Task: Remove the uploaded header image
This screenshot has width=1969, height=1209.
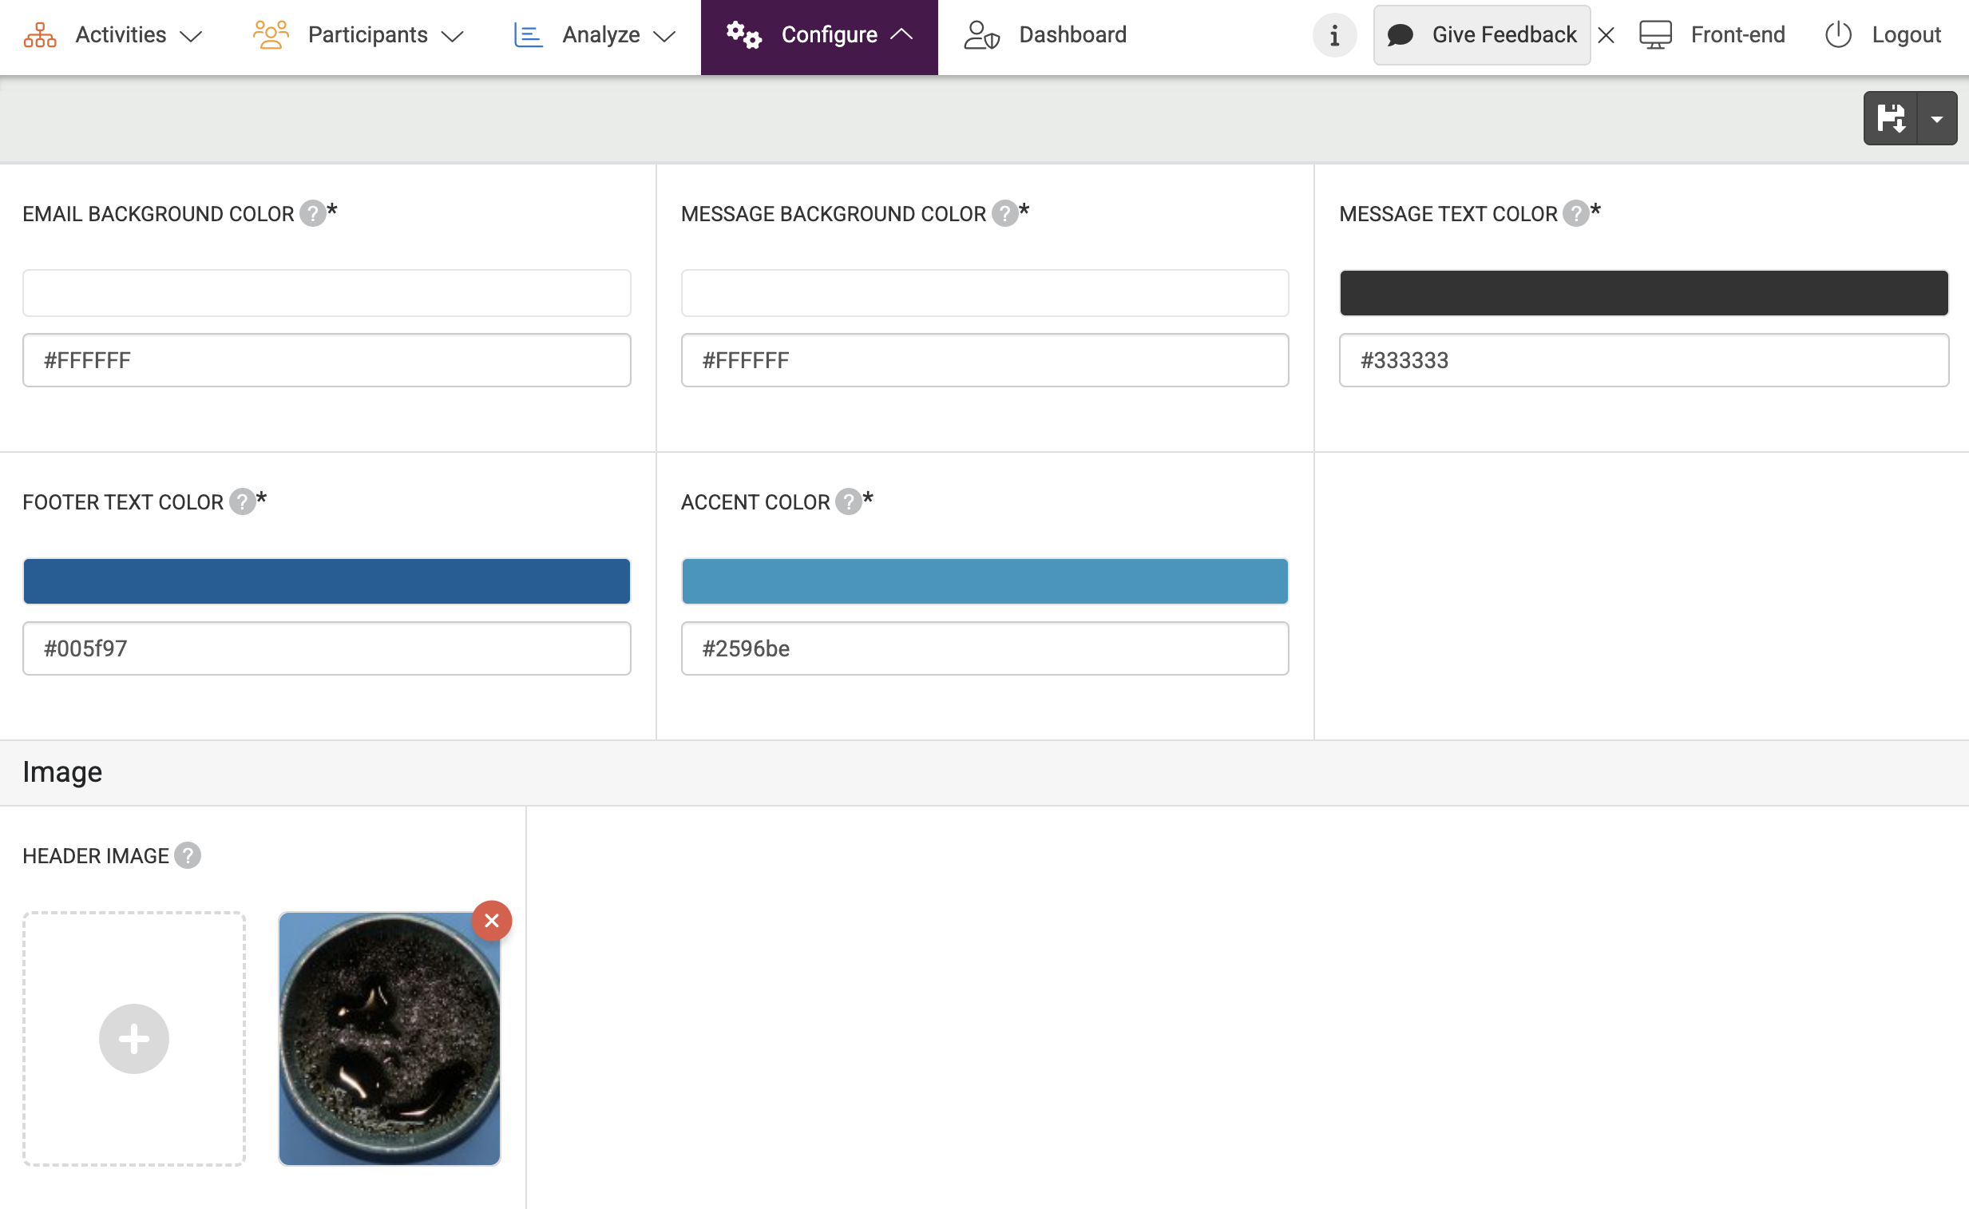Action: [x=492, y=921]
